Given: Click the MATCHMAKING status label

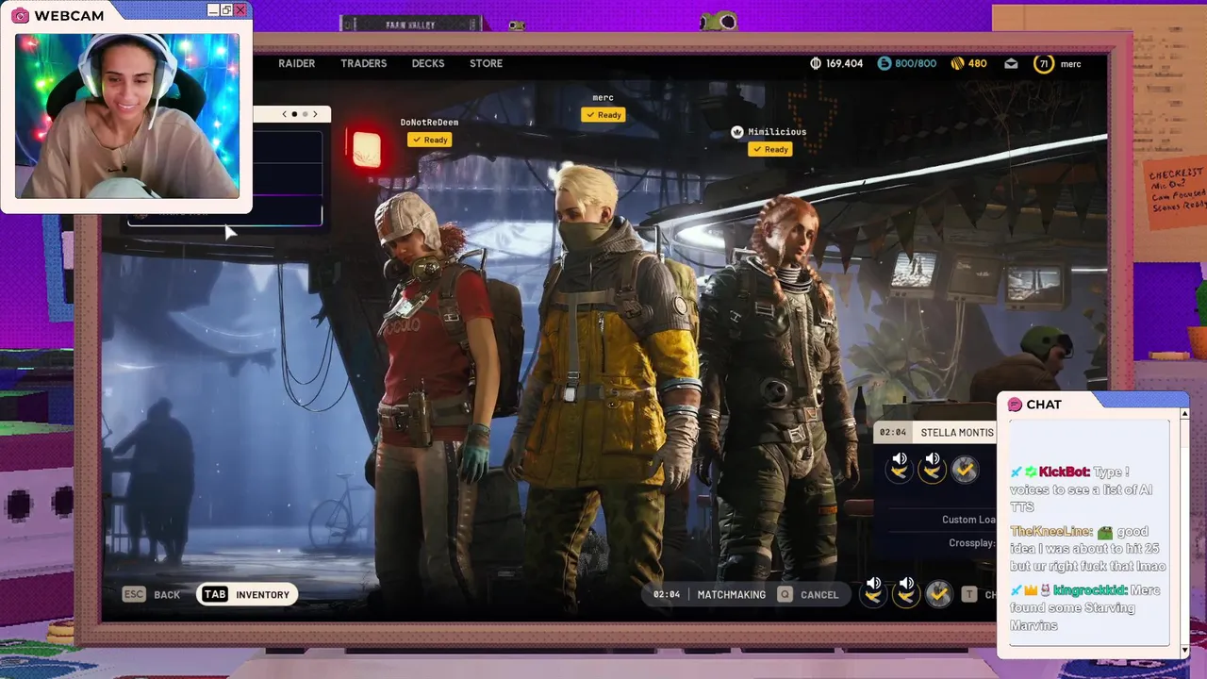Looking at the screenshot, I should [x=731, y=595].
